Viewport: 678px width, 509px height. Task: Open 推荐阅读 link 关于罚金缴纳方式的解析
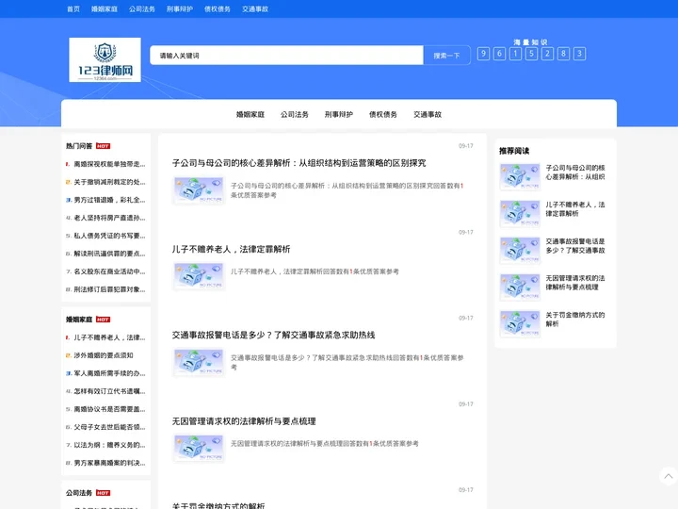point(575,320)
